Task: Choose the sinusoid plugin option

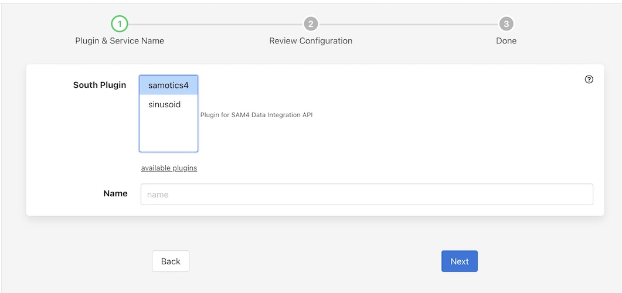Action: [x=165, y=104]
